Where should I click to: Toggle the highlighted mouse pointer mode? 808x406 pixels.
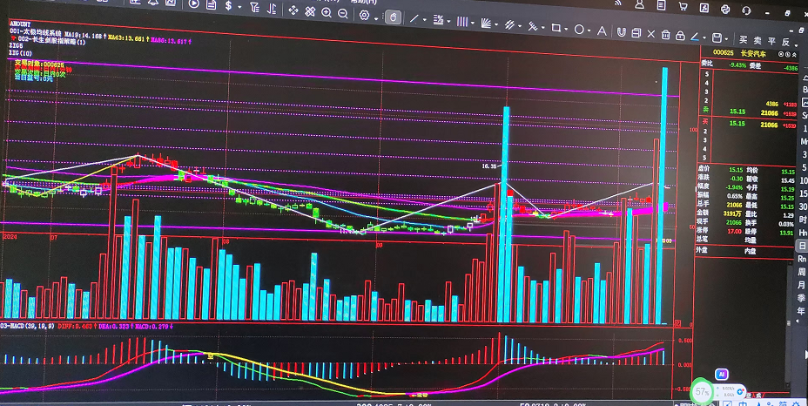click(x=393, y=17)
